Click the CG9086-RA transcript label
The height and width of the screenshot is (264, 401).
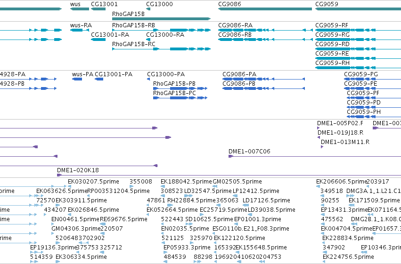(235, 25)
